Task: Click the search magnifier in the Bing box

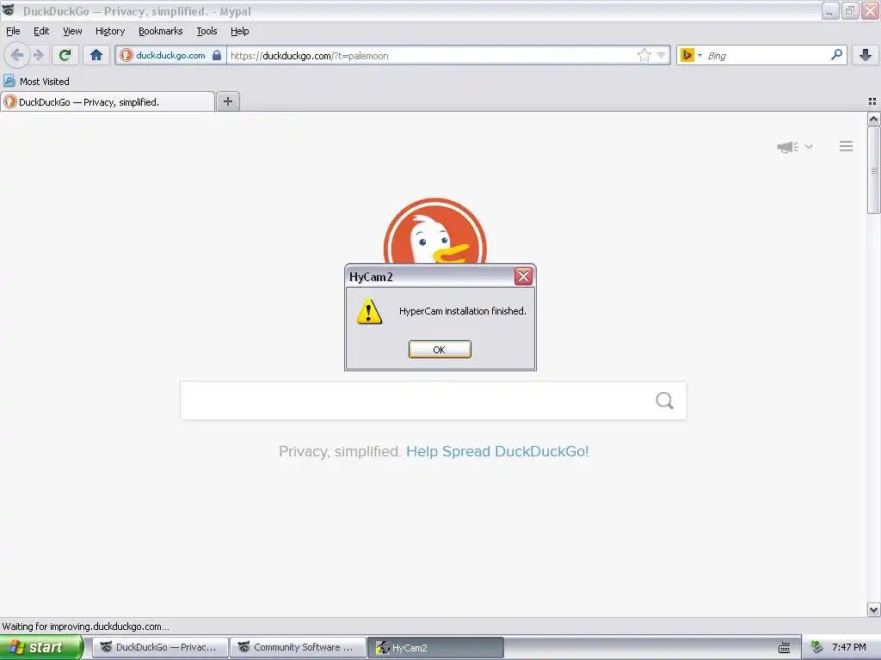Action: point(836,54)
